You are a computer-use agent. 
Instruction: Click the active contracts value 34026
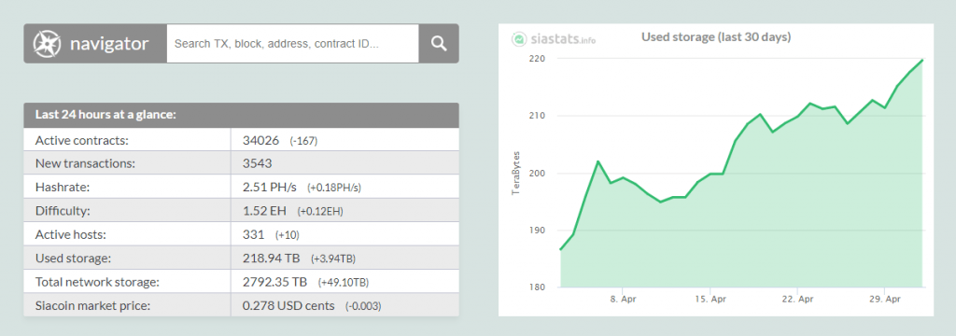260,140
